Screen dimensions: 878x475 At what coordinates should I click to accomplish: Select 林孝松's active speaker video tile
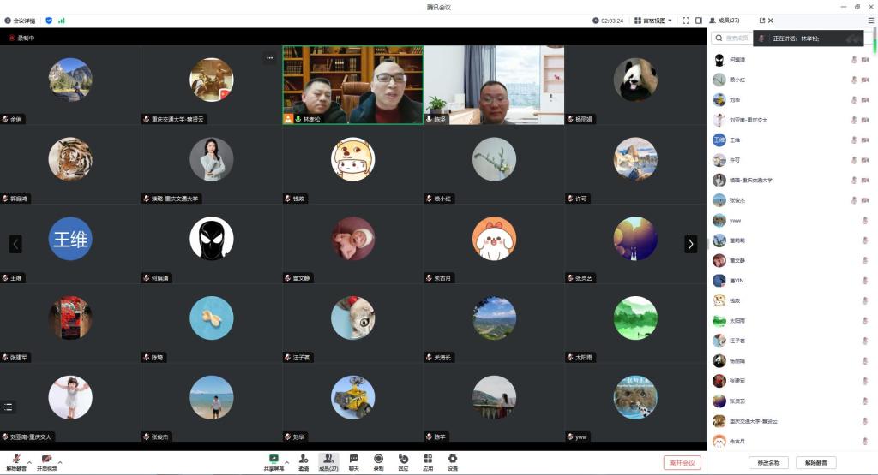352,85
